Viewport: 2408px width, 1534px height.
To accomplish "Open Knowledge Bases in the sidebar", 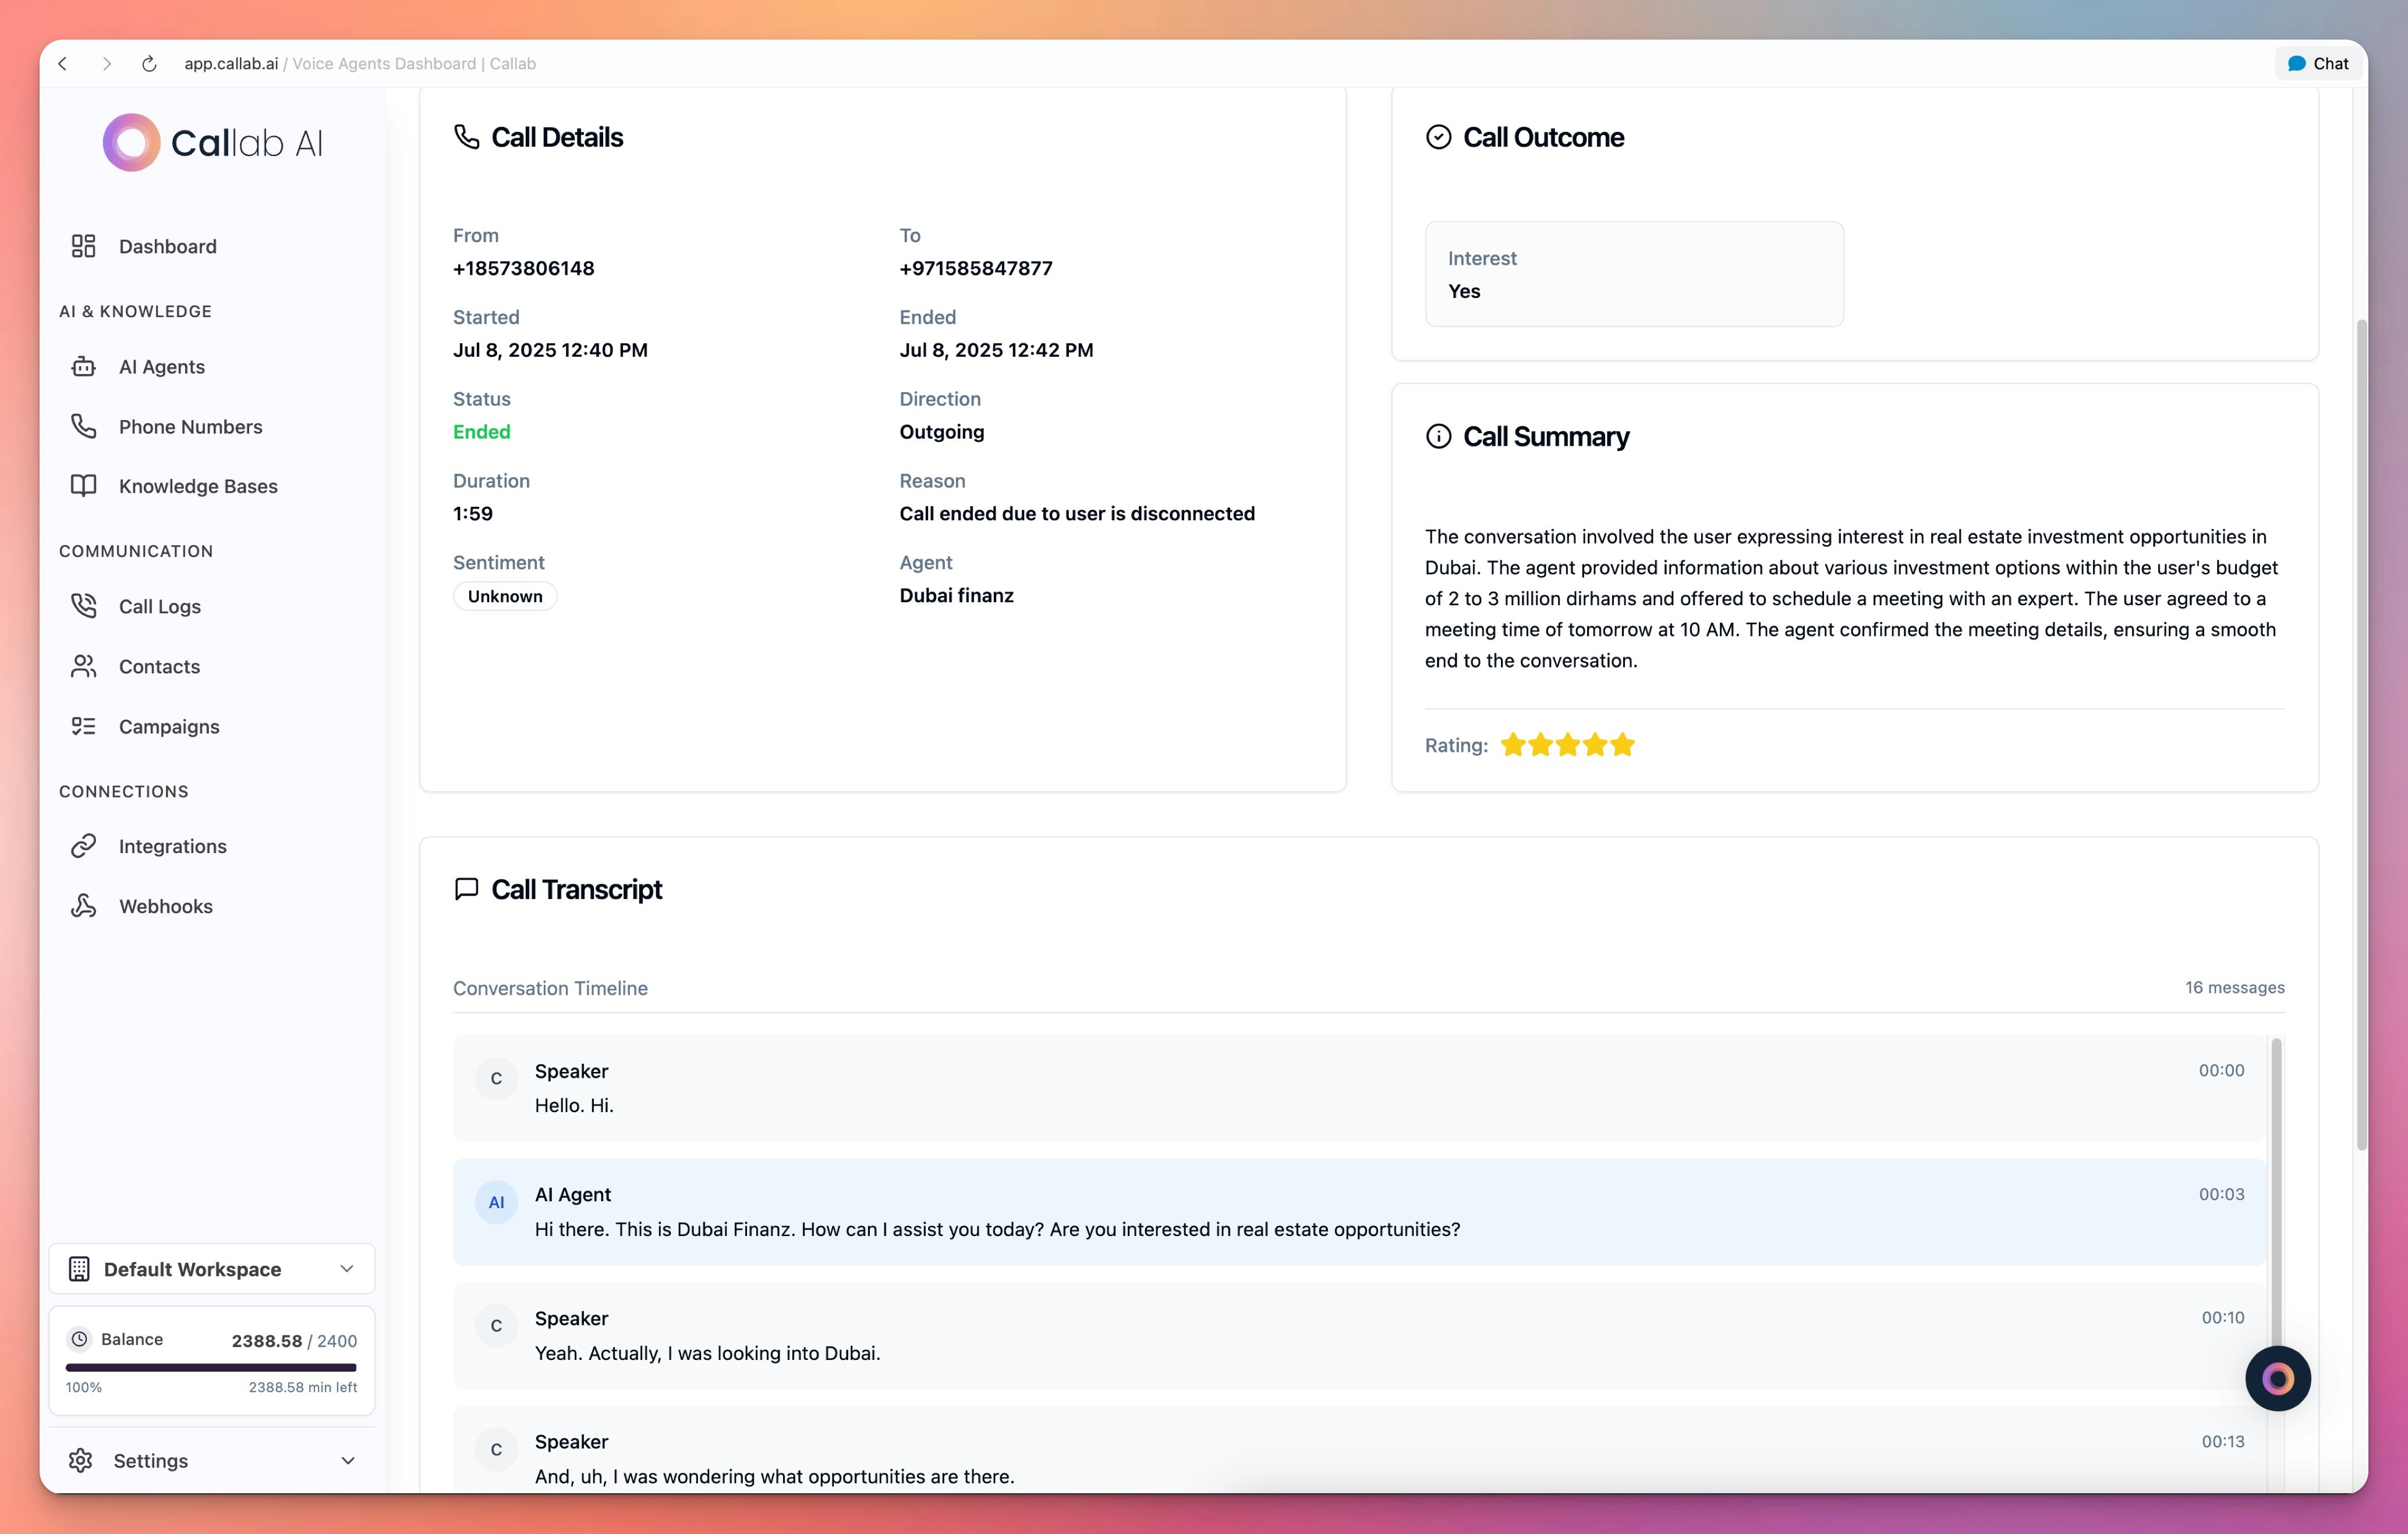I will [212, 486].
